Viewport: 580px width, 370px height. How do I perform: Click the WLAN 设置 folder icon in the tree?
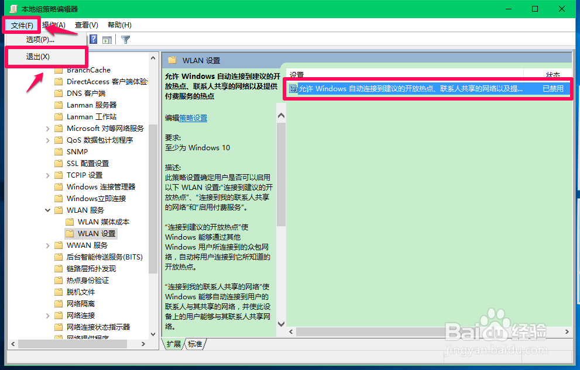[71, 233]
